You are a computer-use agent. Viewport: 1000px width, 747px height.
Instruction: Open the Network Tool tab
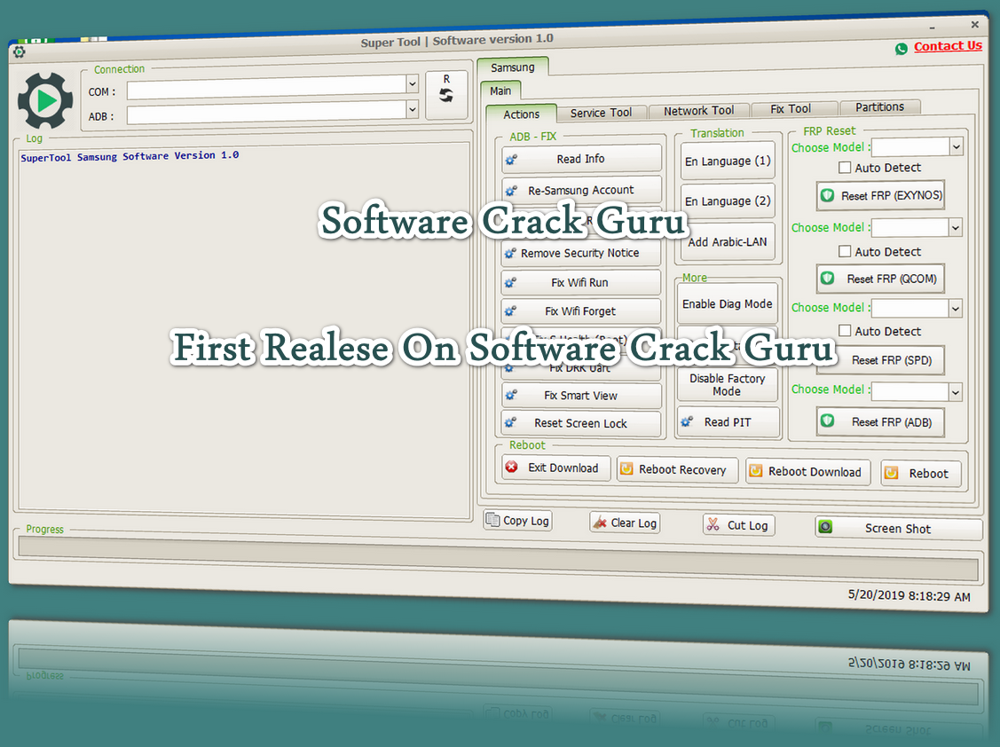pyautogui.click(x=698, y=111)
